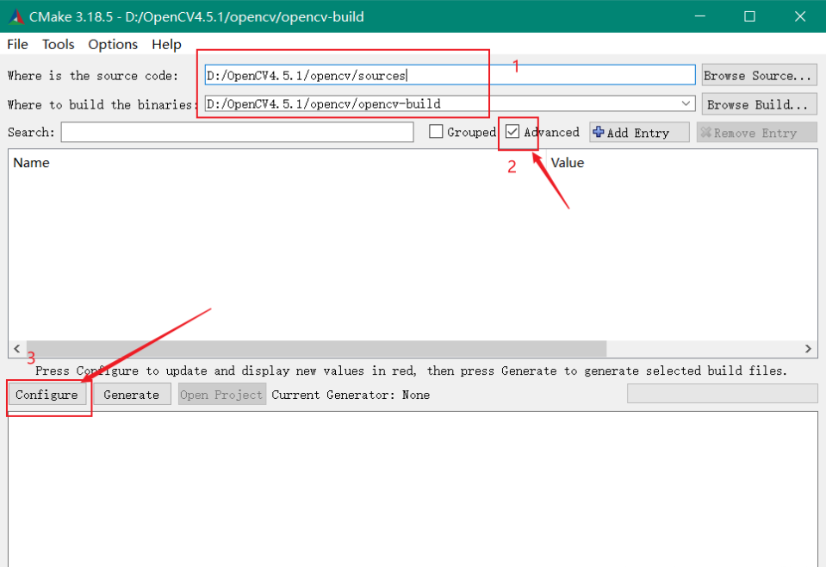Enable the Grouped checkbox
This screenshot has height=567, width=826.
click(436, 131)
